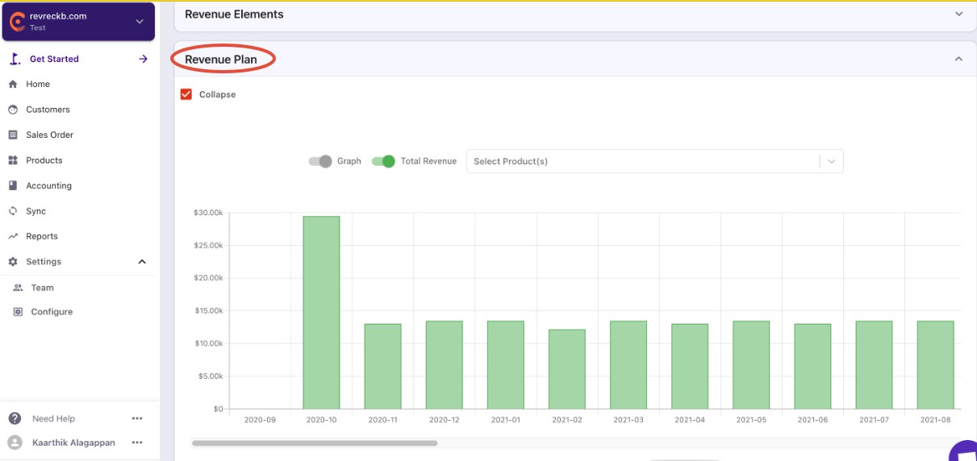The image size is (977, 461).
Task: Open the more options dots beside Need Help
Action: 137,419
